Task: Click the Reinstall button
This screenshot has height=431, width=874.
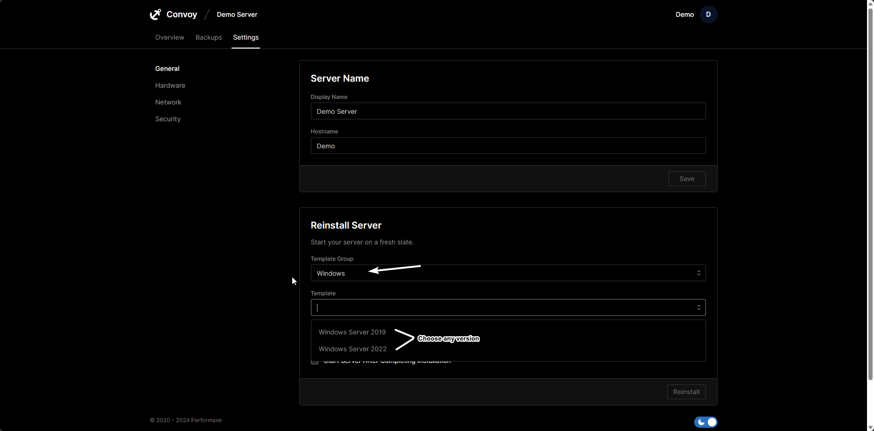Action: 686,392
